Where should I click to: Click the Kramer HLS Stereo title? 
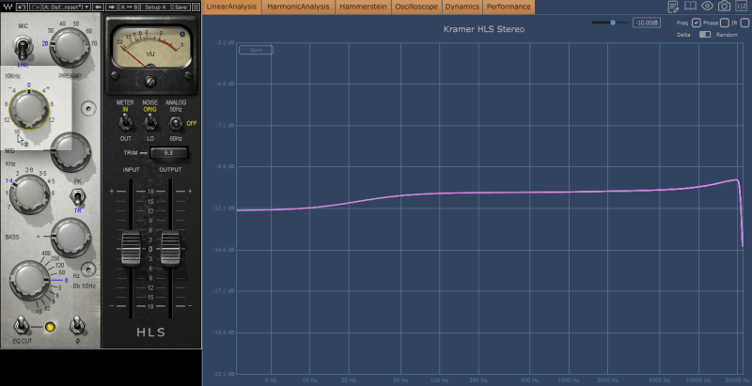[x=483, y=29]
